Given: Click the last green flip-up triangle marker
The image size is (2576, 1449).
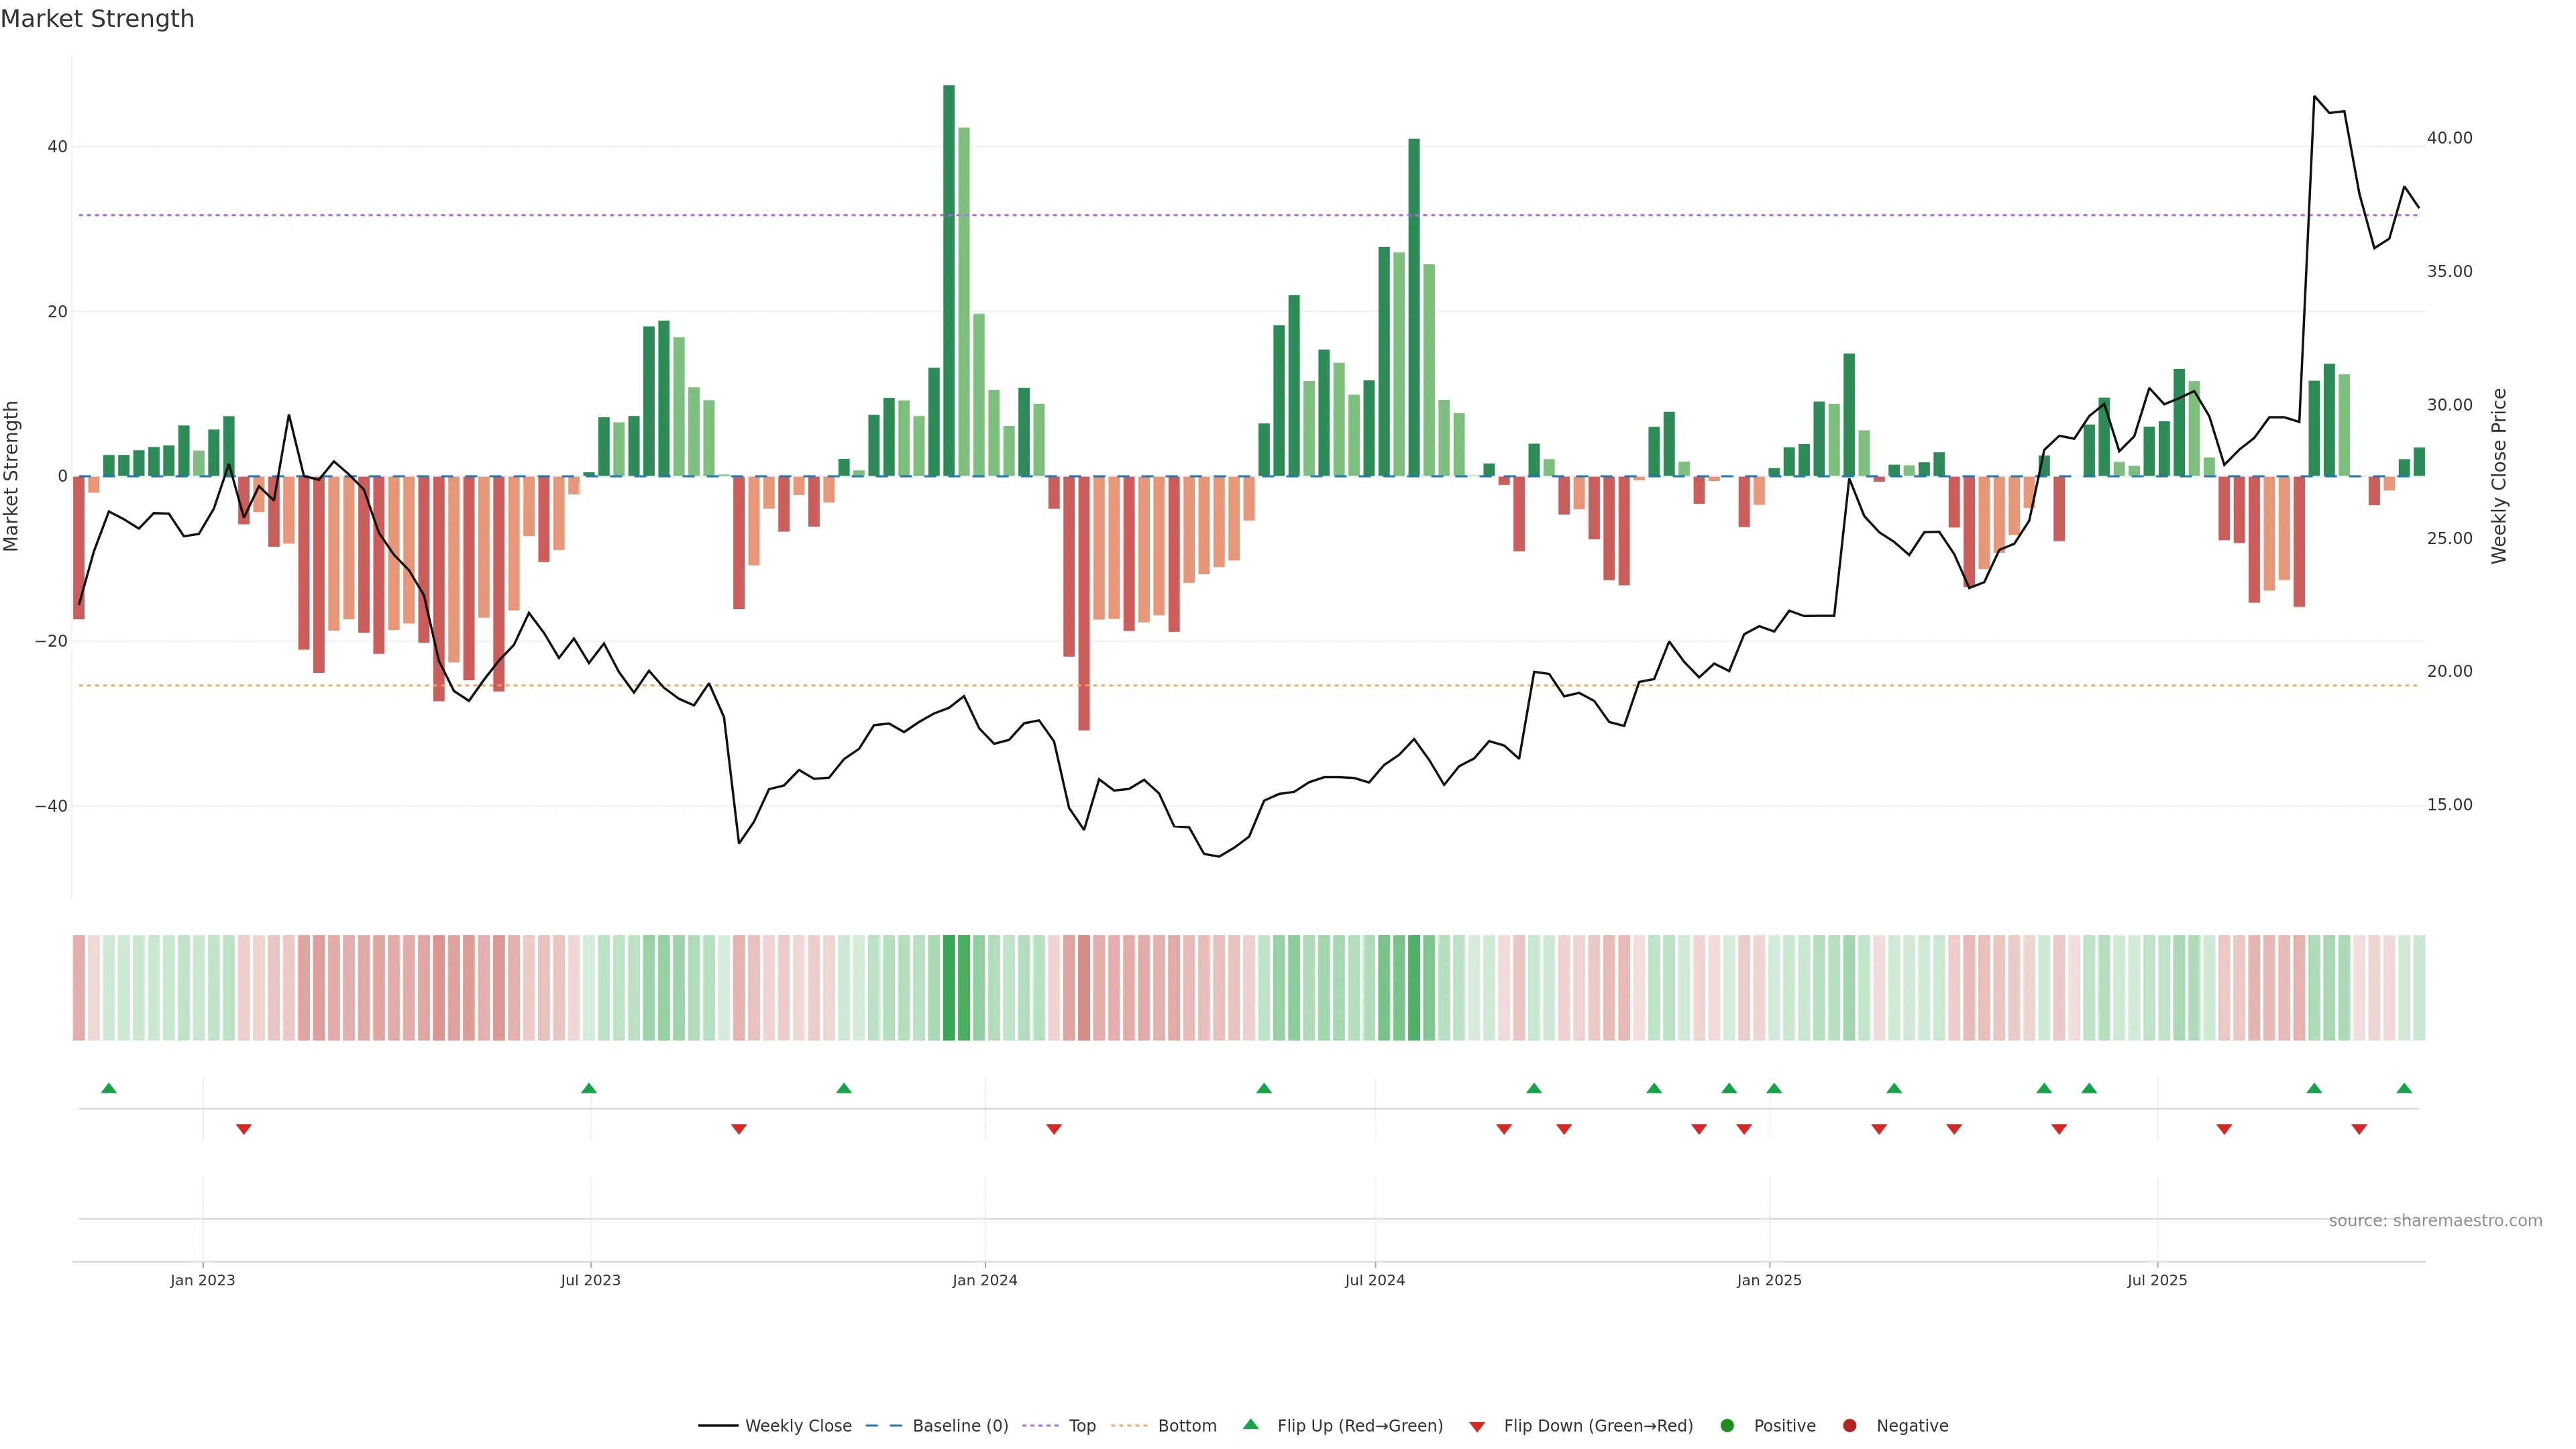Looking at the screenshot, I should tap(2404, 1088).
